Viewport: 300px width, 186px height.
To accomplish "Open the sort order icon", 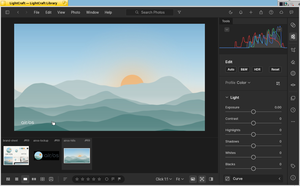I will (65, 179).
